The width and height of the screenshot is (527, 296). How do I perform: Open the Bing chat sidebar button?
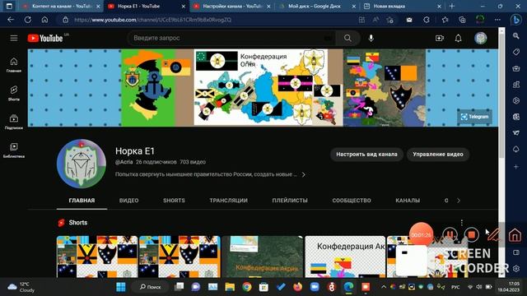pos(516,20)
